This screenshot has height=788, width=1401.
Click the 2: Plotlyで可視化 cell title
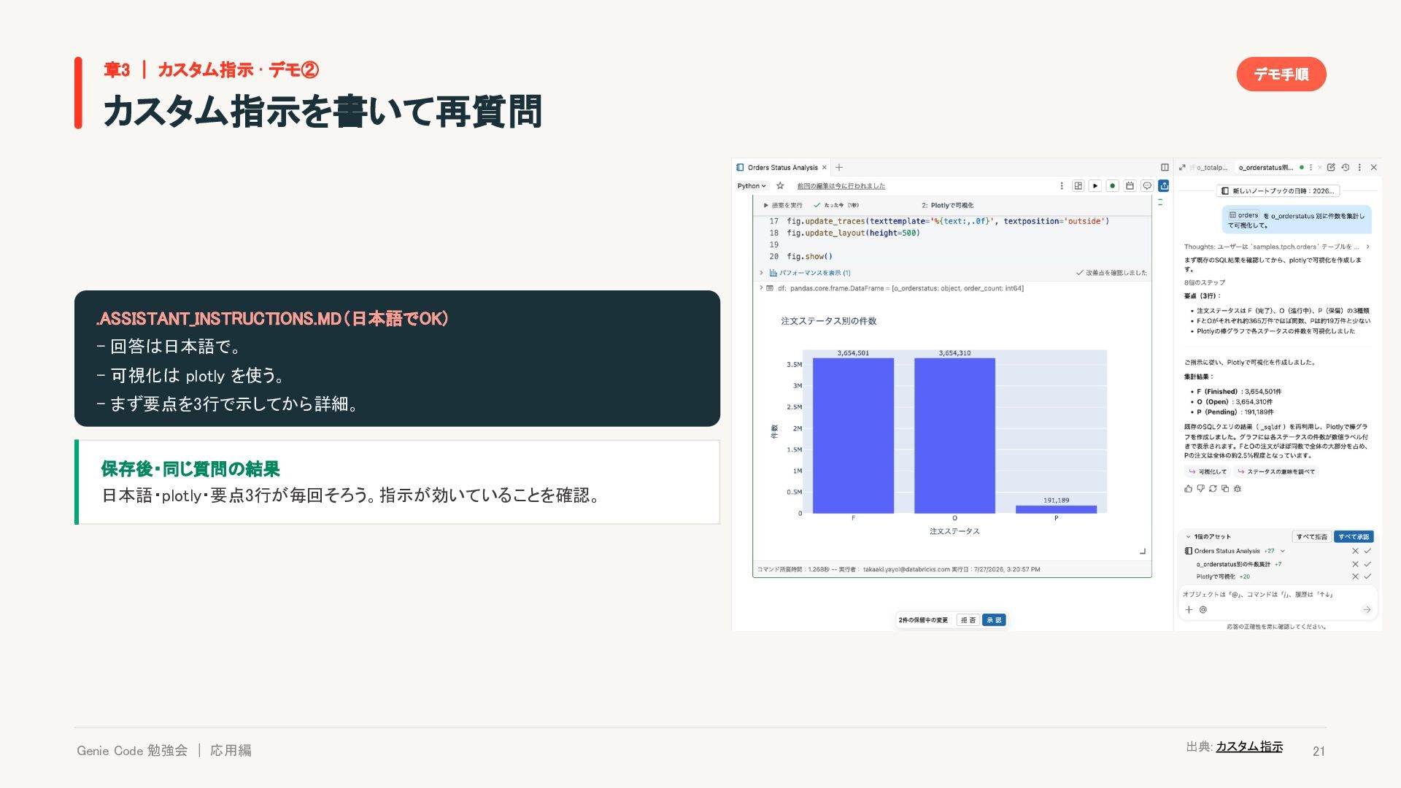(x=947, y=205)
